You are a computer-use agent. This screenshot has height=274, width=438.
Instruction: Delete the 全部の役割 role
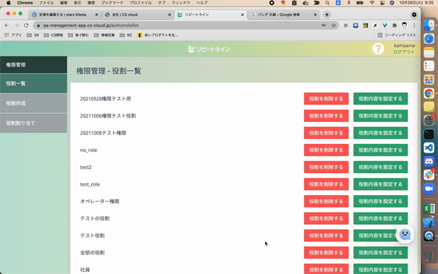[326, 253]
